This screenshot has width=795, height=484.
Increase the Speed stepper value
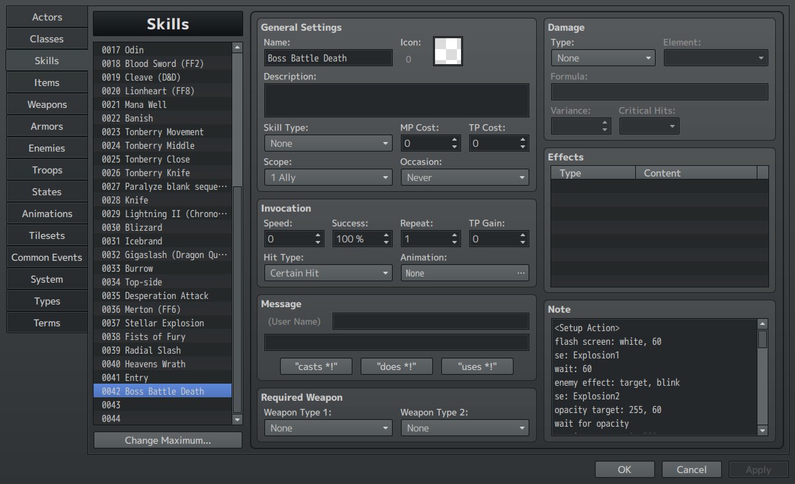click(318, 235)
